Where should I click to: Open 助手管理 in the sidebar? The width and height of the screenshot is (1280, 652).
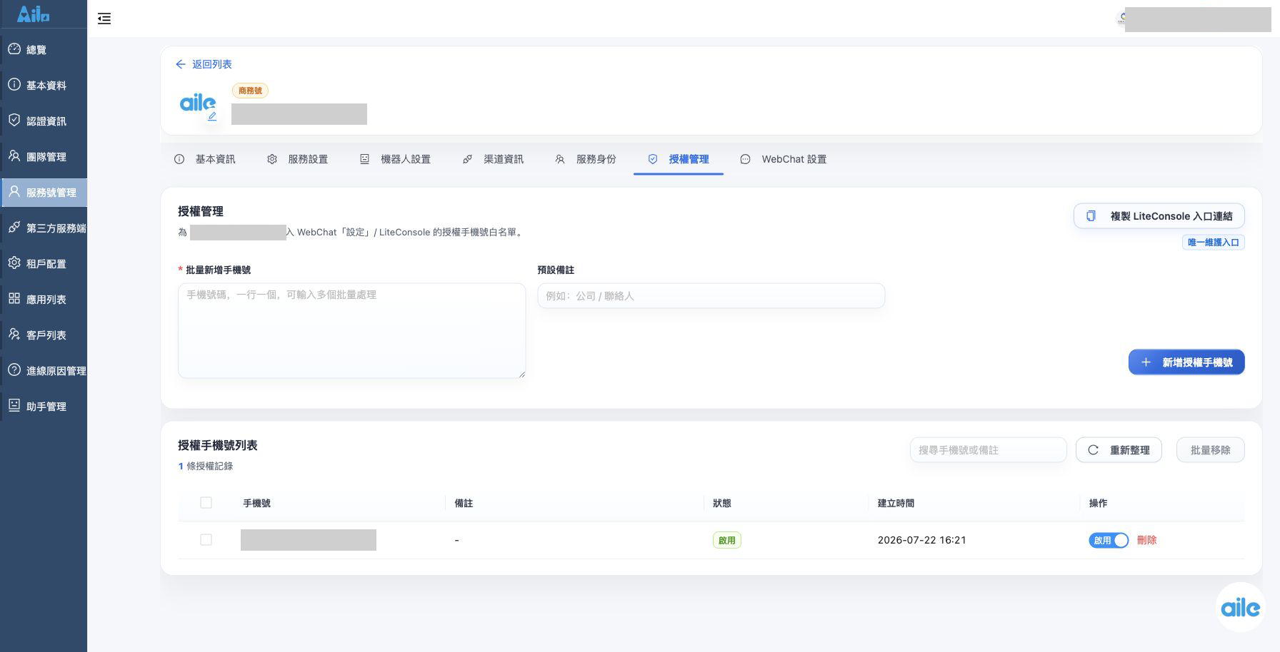point(44,406)
